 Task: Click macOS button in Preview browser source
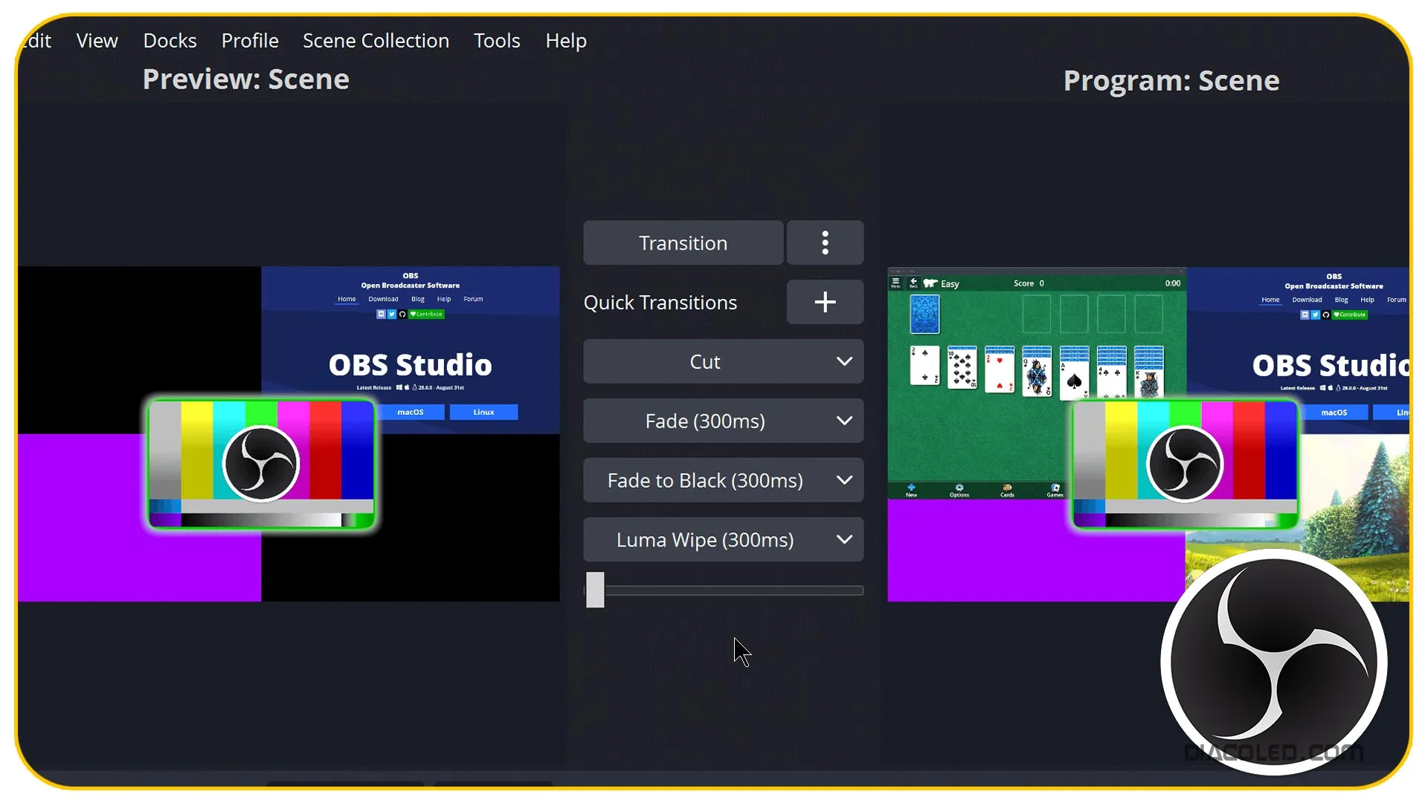click(x=411, y=412)
